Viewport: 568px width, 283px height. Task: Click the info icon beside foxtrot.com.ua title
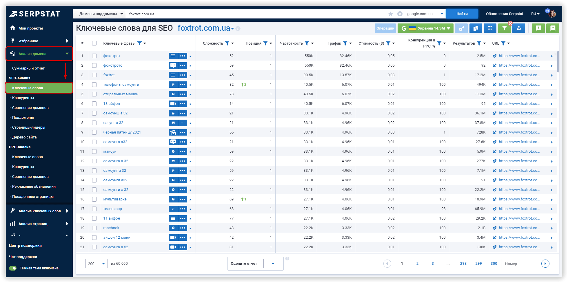[x=238, y=28]
